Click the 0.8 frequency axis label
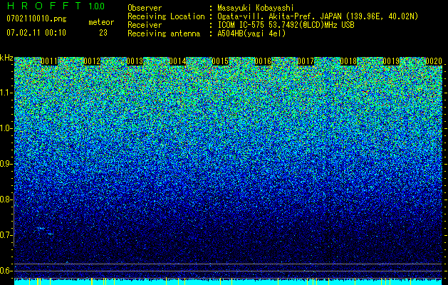The image size is (448, 285). pos(6,199)
